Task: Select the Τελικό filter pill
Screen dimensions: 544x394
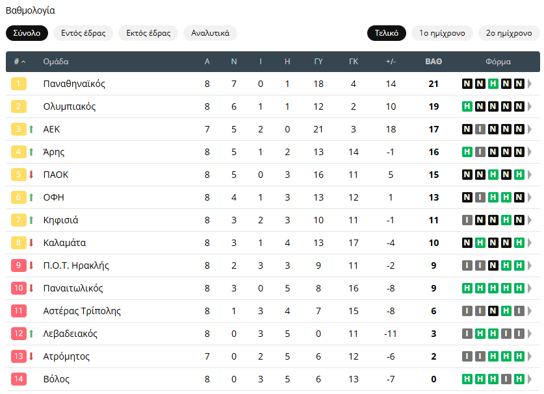Action: 387,33
